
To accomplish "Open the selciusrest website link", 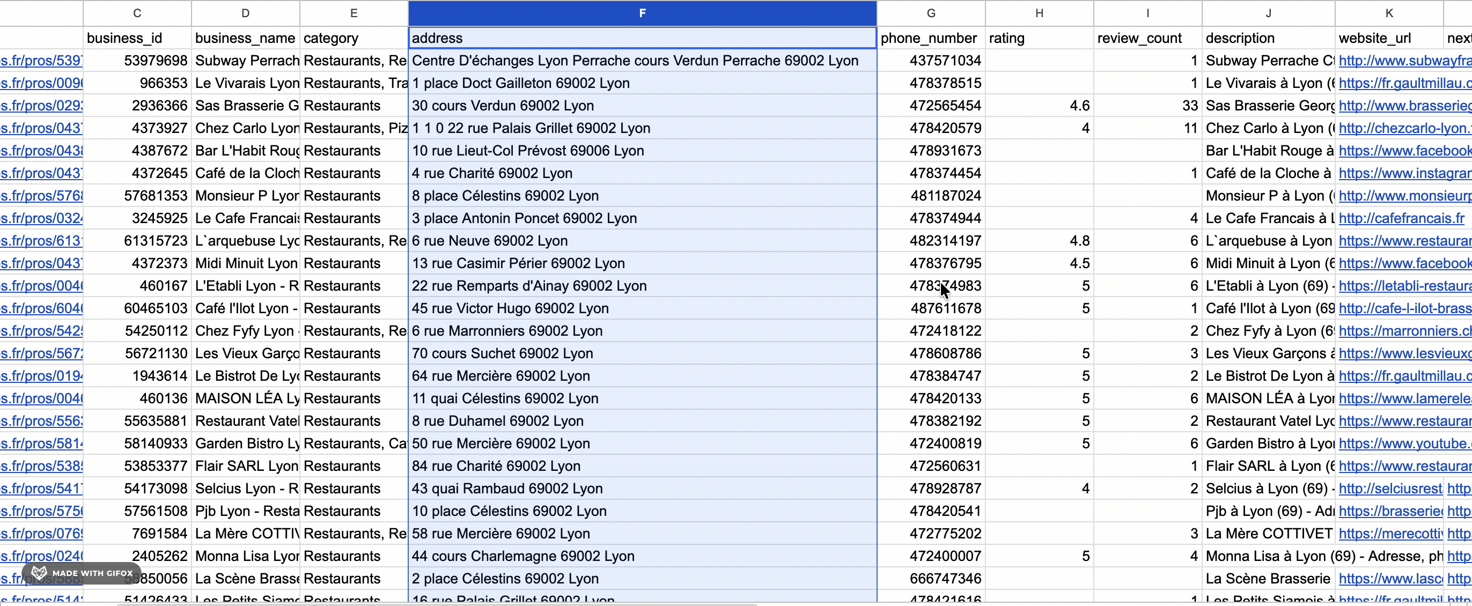I will coord(1390,489).
